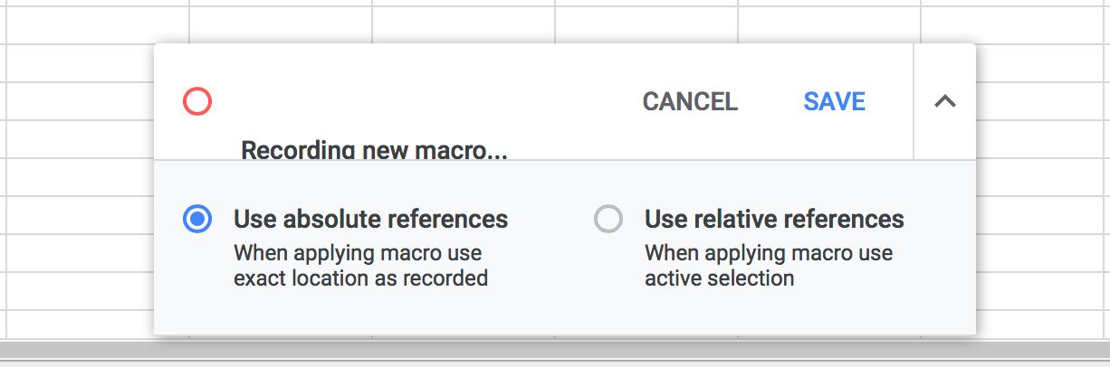Image resolution: width=1110 pixels, height=367 pixels.
Task: Save the recorded macro
Action: click(834, 102)
